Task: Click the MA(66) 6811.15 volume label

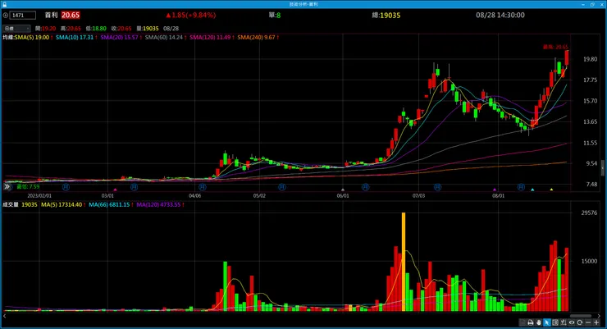Action: pos(111,204)
